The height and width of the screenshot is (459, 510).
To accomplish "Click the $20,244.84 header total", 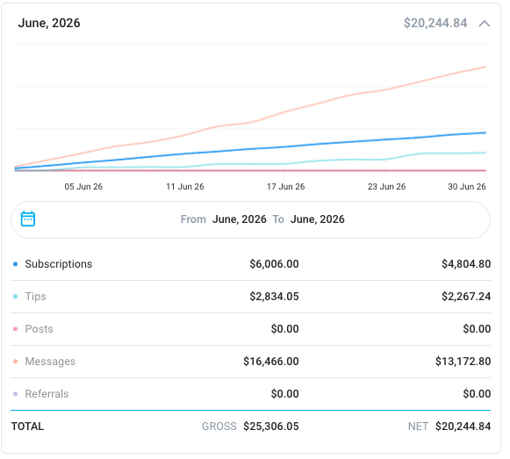I will click(x=435, y=23).
